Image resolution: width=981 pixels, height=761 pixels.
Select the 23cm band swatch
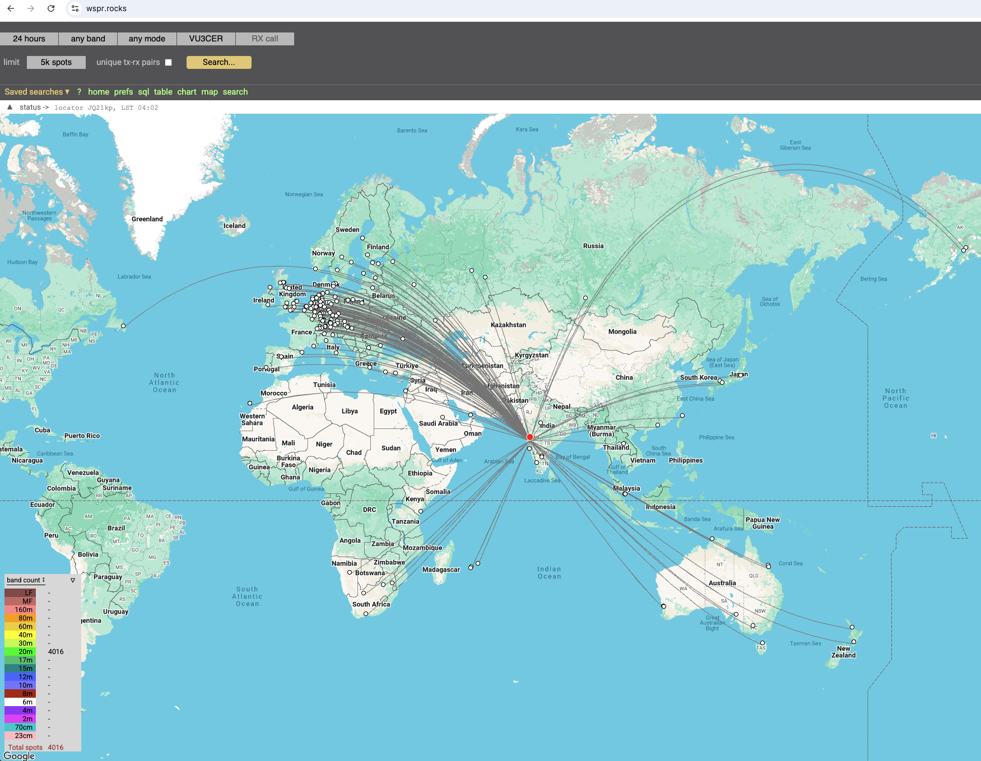20,736
